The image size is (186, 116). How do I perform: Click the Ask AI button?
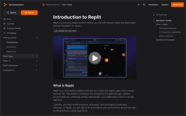coord(29,13)
